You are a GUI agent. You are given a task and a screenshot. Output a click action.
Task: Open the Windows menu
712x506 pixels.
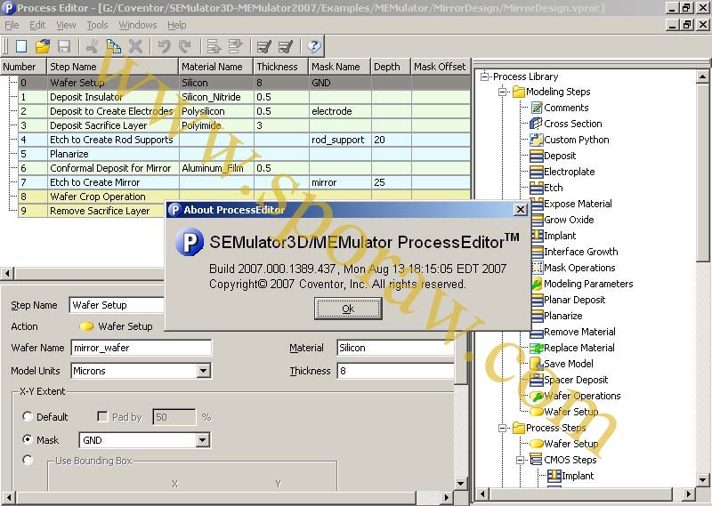[137, 25]
